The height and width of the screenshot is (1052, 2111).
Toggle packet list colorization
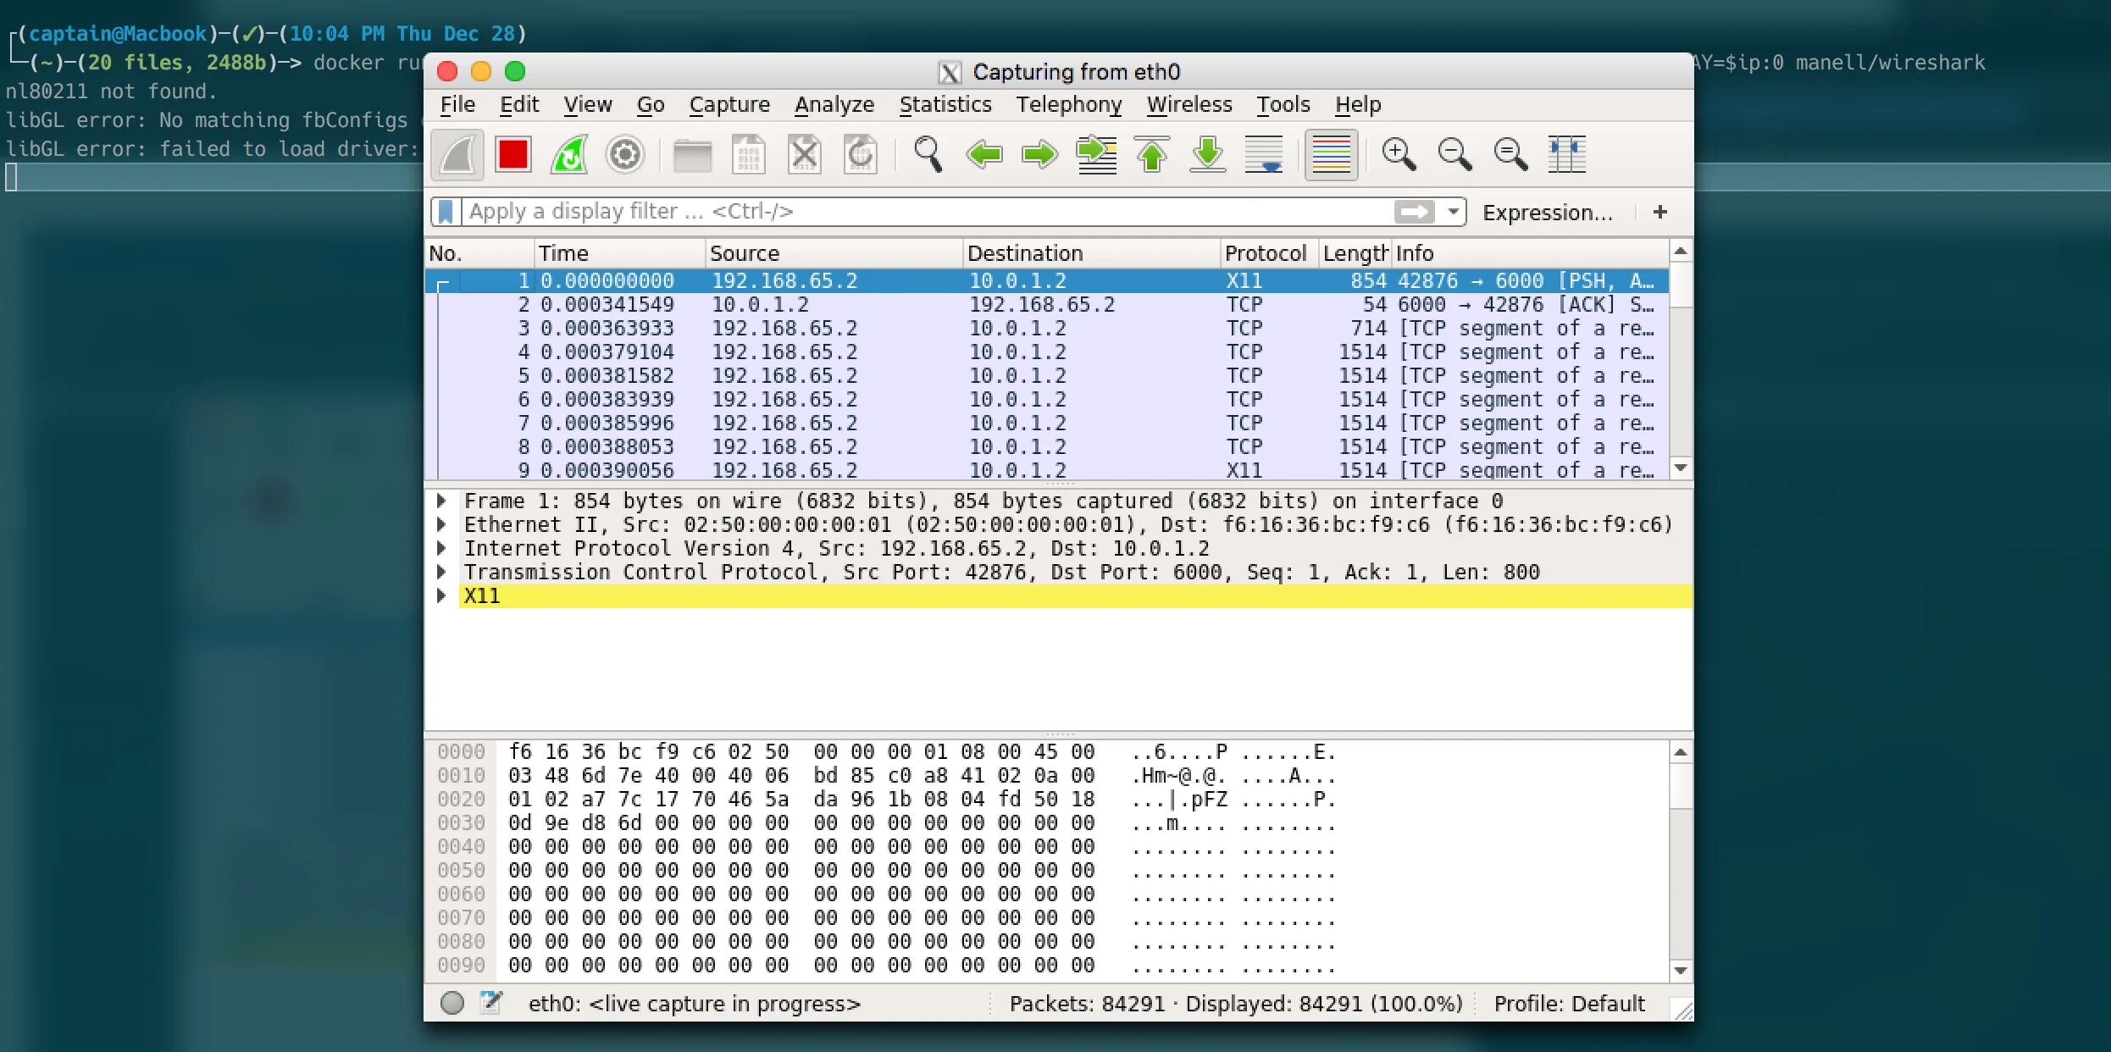tap(1332, 155)
